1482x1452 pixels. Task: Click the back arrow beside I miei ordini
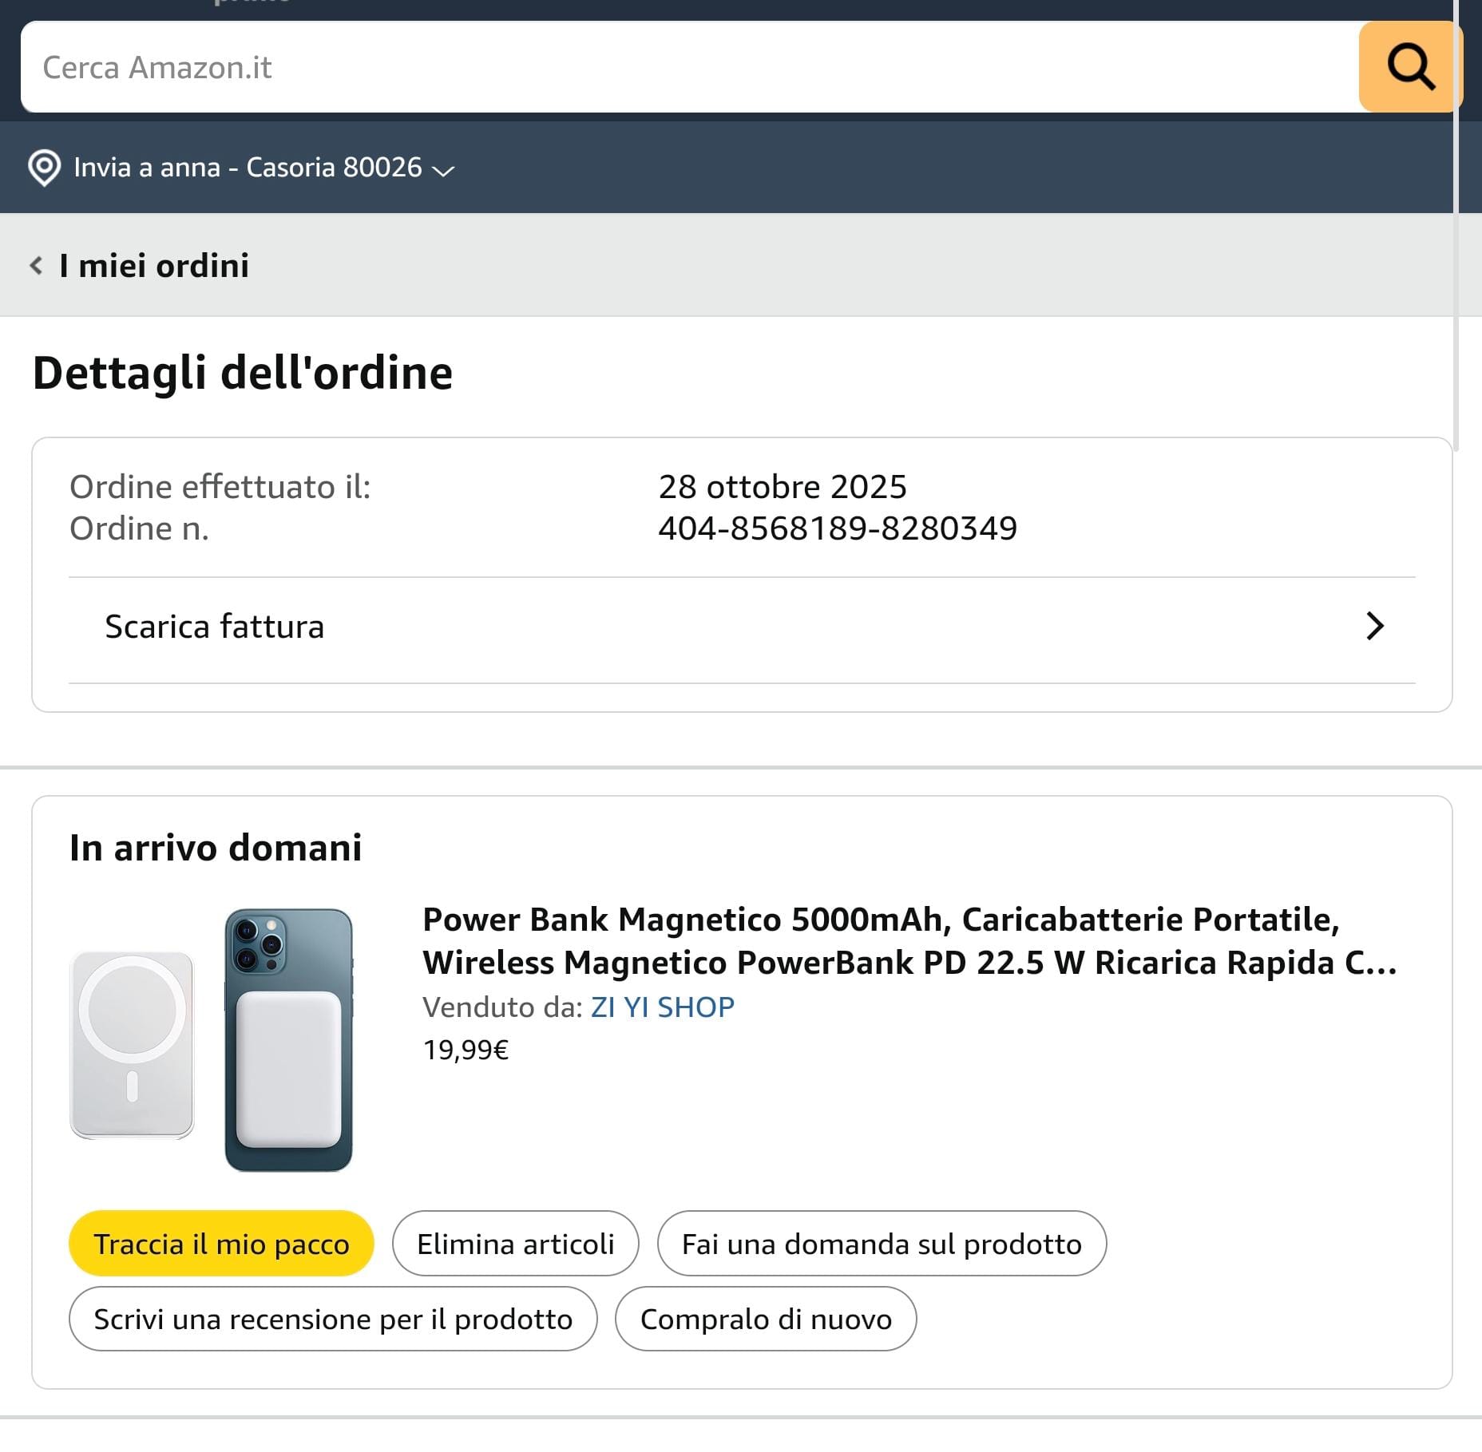coord(36,265)
